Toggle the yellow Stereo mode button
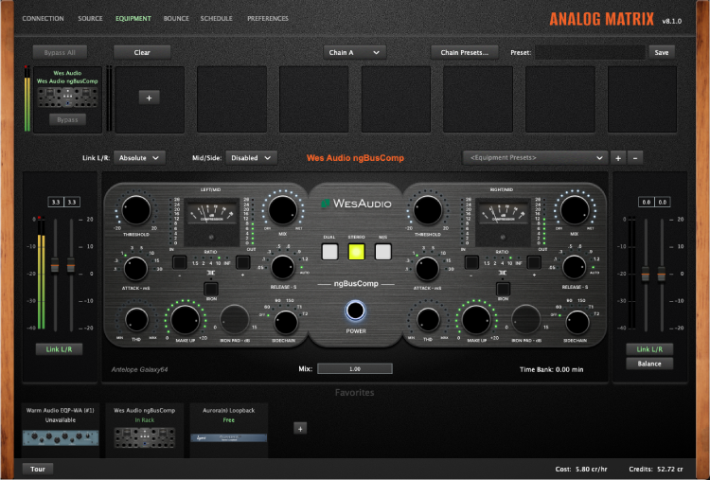This screenshot has height=480, width=710. [356, 252]
